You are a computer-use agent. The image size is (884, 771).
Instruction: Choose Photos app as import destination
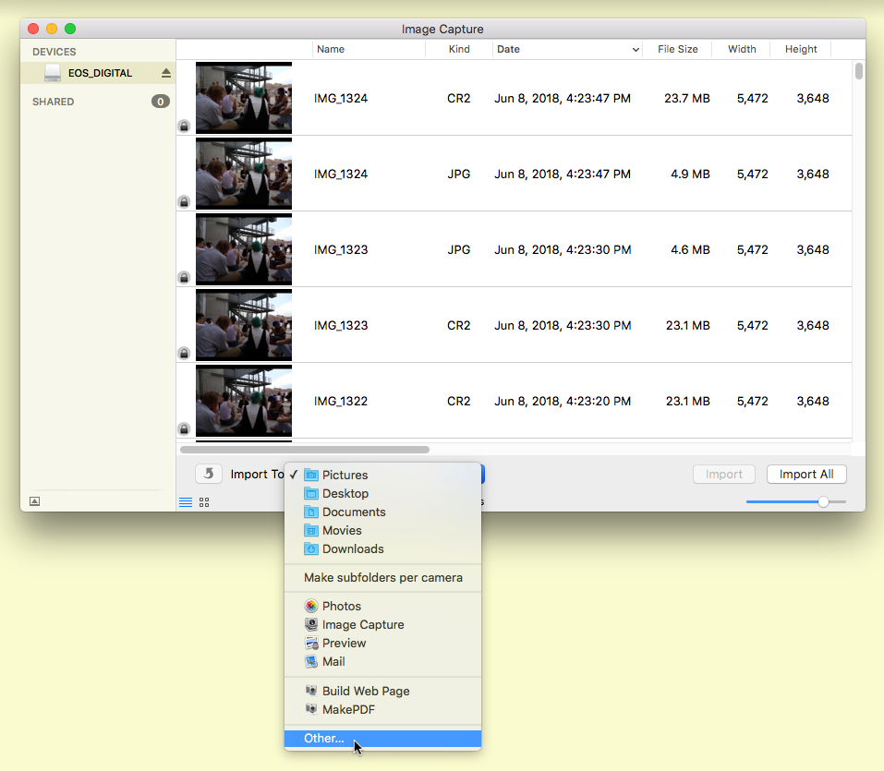click(x=341, y=606)
